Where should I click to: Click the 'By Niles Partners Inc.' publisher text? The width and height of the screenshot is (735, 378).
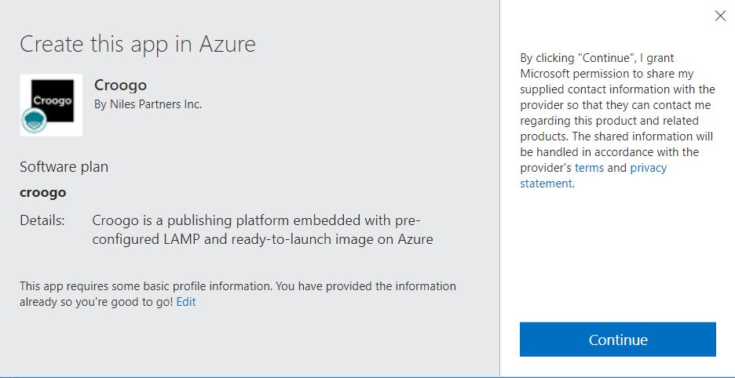pyautogui.click(x=148, y=104)
